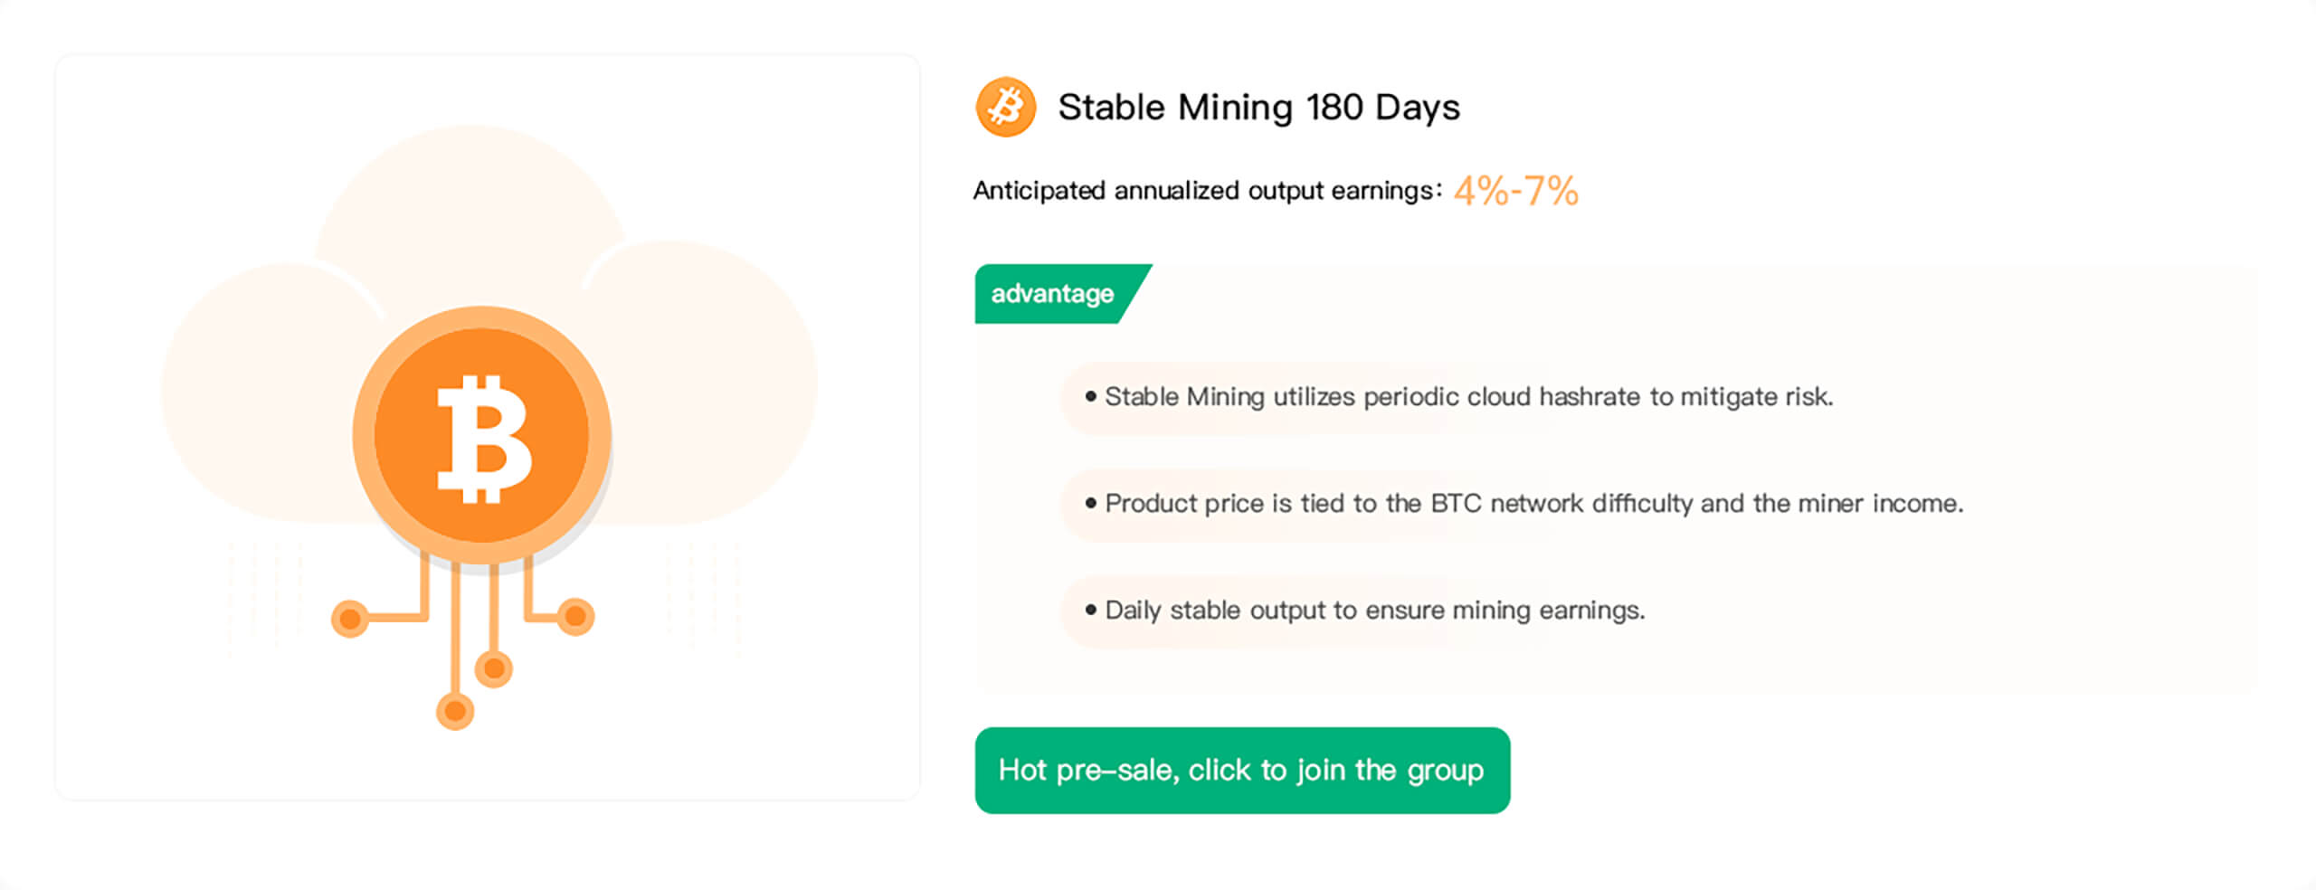This screenshot has width=2316, height=890.
Task: Click the top lobe of the cloud illustration
Action: pyautogui.click(x=470, y=199)
